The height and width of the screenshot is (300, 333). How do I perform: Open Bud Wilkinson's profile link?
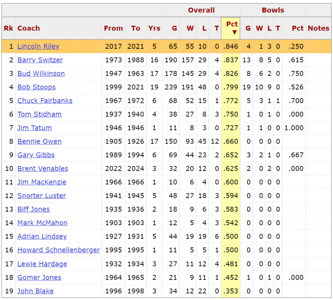pyautogui.click(x=41, y=74)
